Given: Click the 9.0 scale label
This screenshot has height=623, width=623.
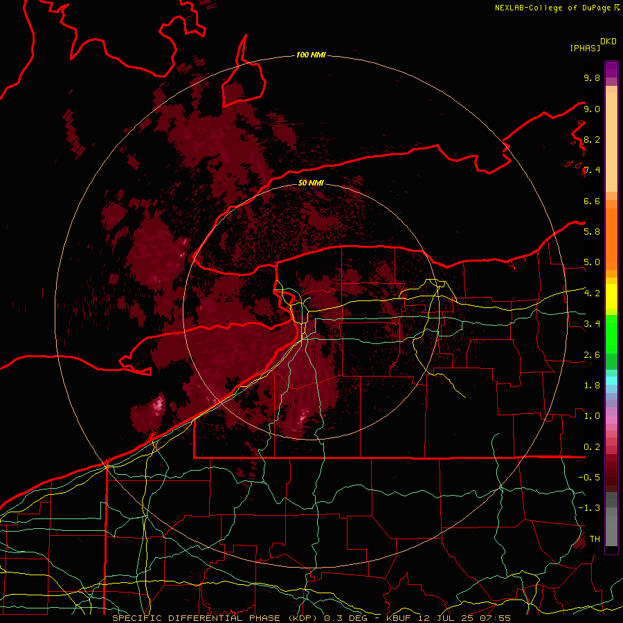Looking at the screenshot, I should pos(592,109).
